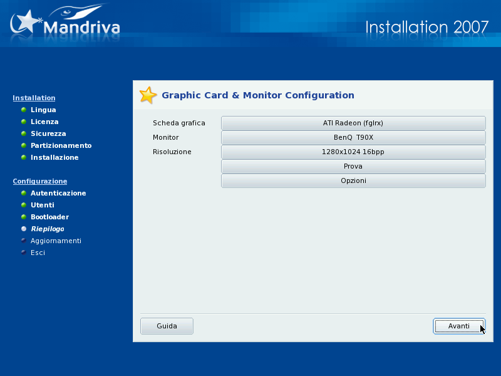Click the Guida help button
The width and height of the screenshot is (501, 376).
coord(167,326)
